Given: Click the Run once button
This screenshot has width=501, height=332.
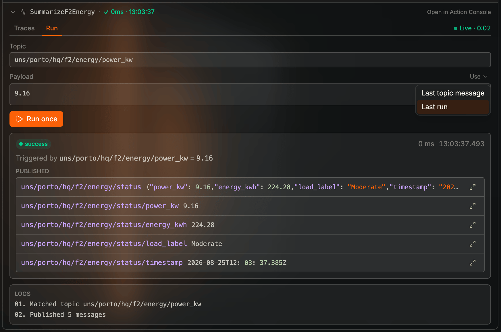Looking at the screenshot, I should click(x=36, y=119).
